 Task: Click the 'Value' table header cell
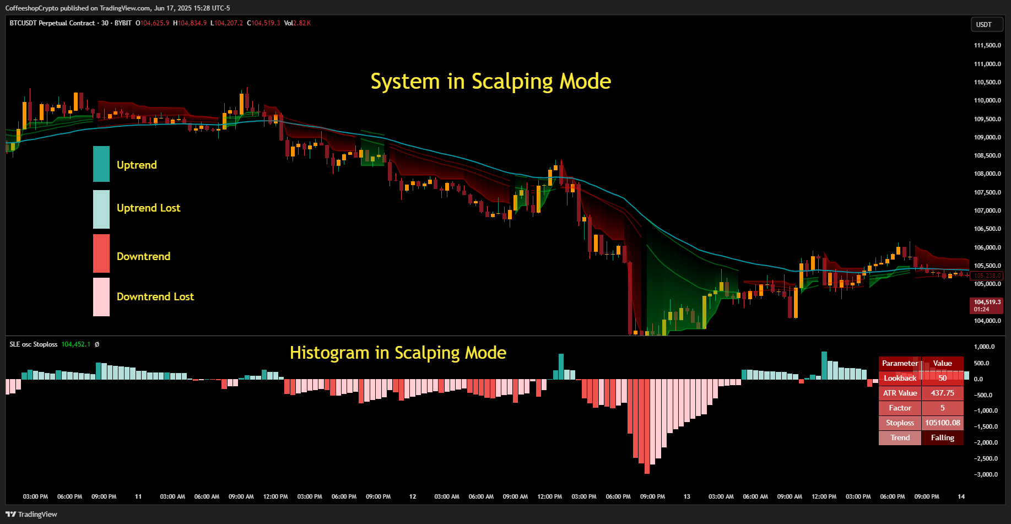(x=943, y=363)
